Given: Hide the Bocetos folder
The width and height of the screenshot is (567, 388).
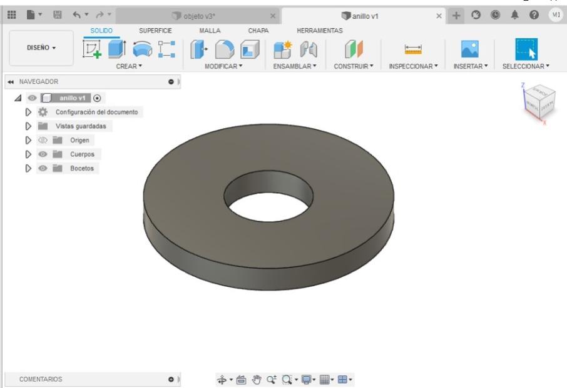Looking at the screenshot, I should tap(43, 168).
